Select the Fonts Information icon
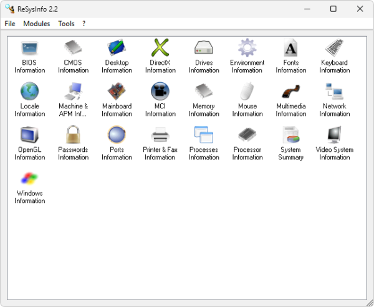The image size is (374, 307). 291,49
